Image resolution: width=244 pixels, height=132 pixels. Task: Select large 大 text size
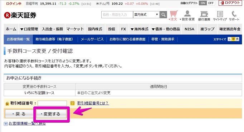pyautogui.click(x=237, y=39)
